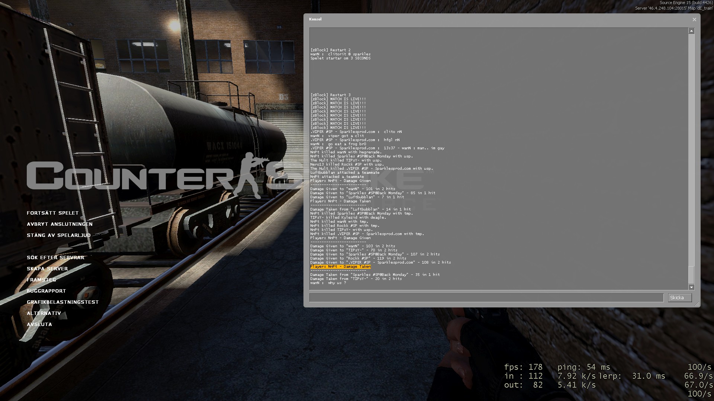This screenshot has width=714, height=401.
Task: Click Buggrapport menu item
Action: 46,291
